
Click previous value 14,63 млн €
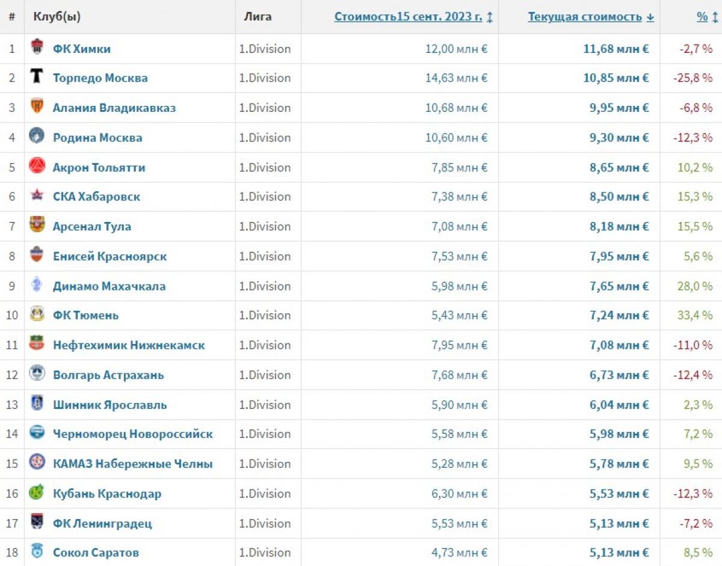[x=456, y=78]
